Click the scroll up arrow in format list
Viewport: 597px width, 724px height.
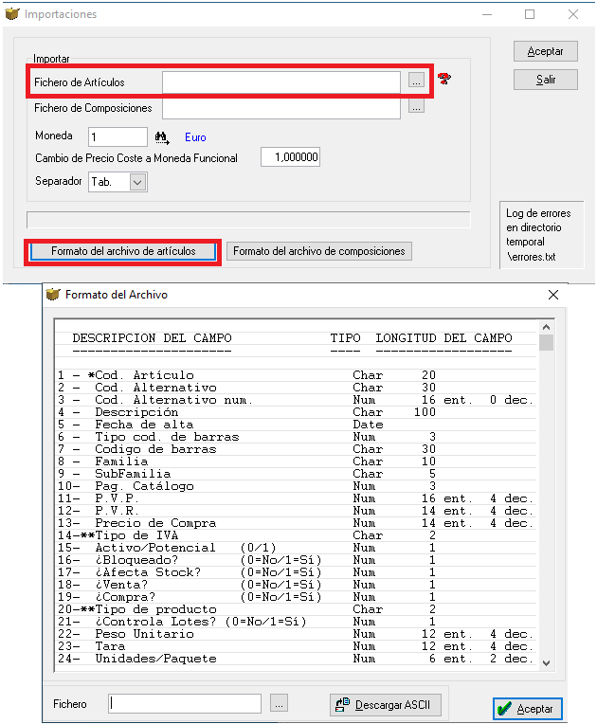[x=546, y=327]
